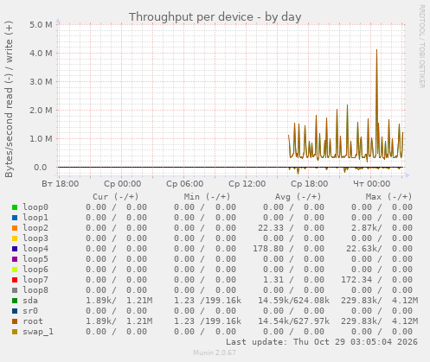Click the 4.0 M y-axis label
Image resolution: width=430 pixels, height=362 pixels.
click(41, 54)
